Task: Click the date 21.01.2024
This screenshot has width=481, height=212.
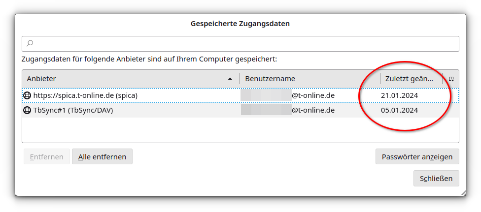Action: coord(399,95)
